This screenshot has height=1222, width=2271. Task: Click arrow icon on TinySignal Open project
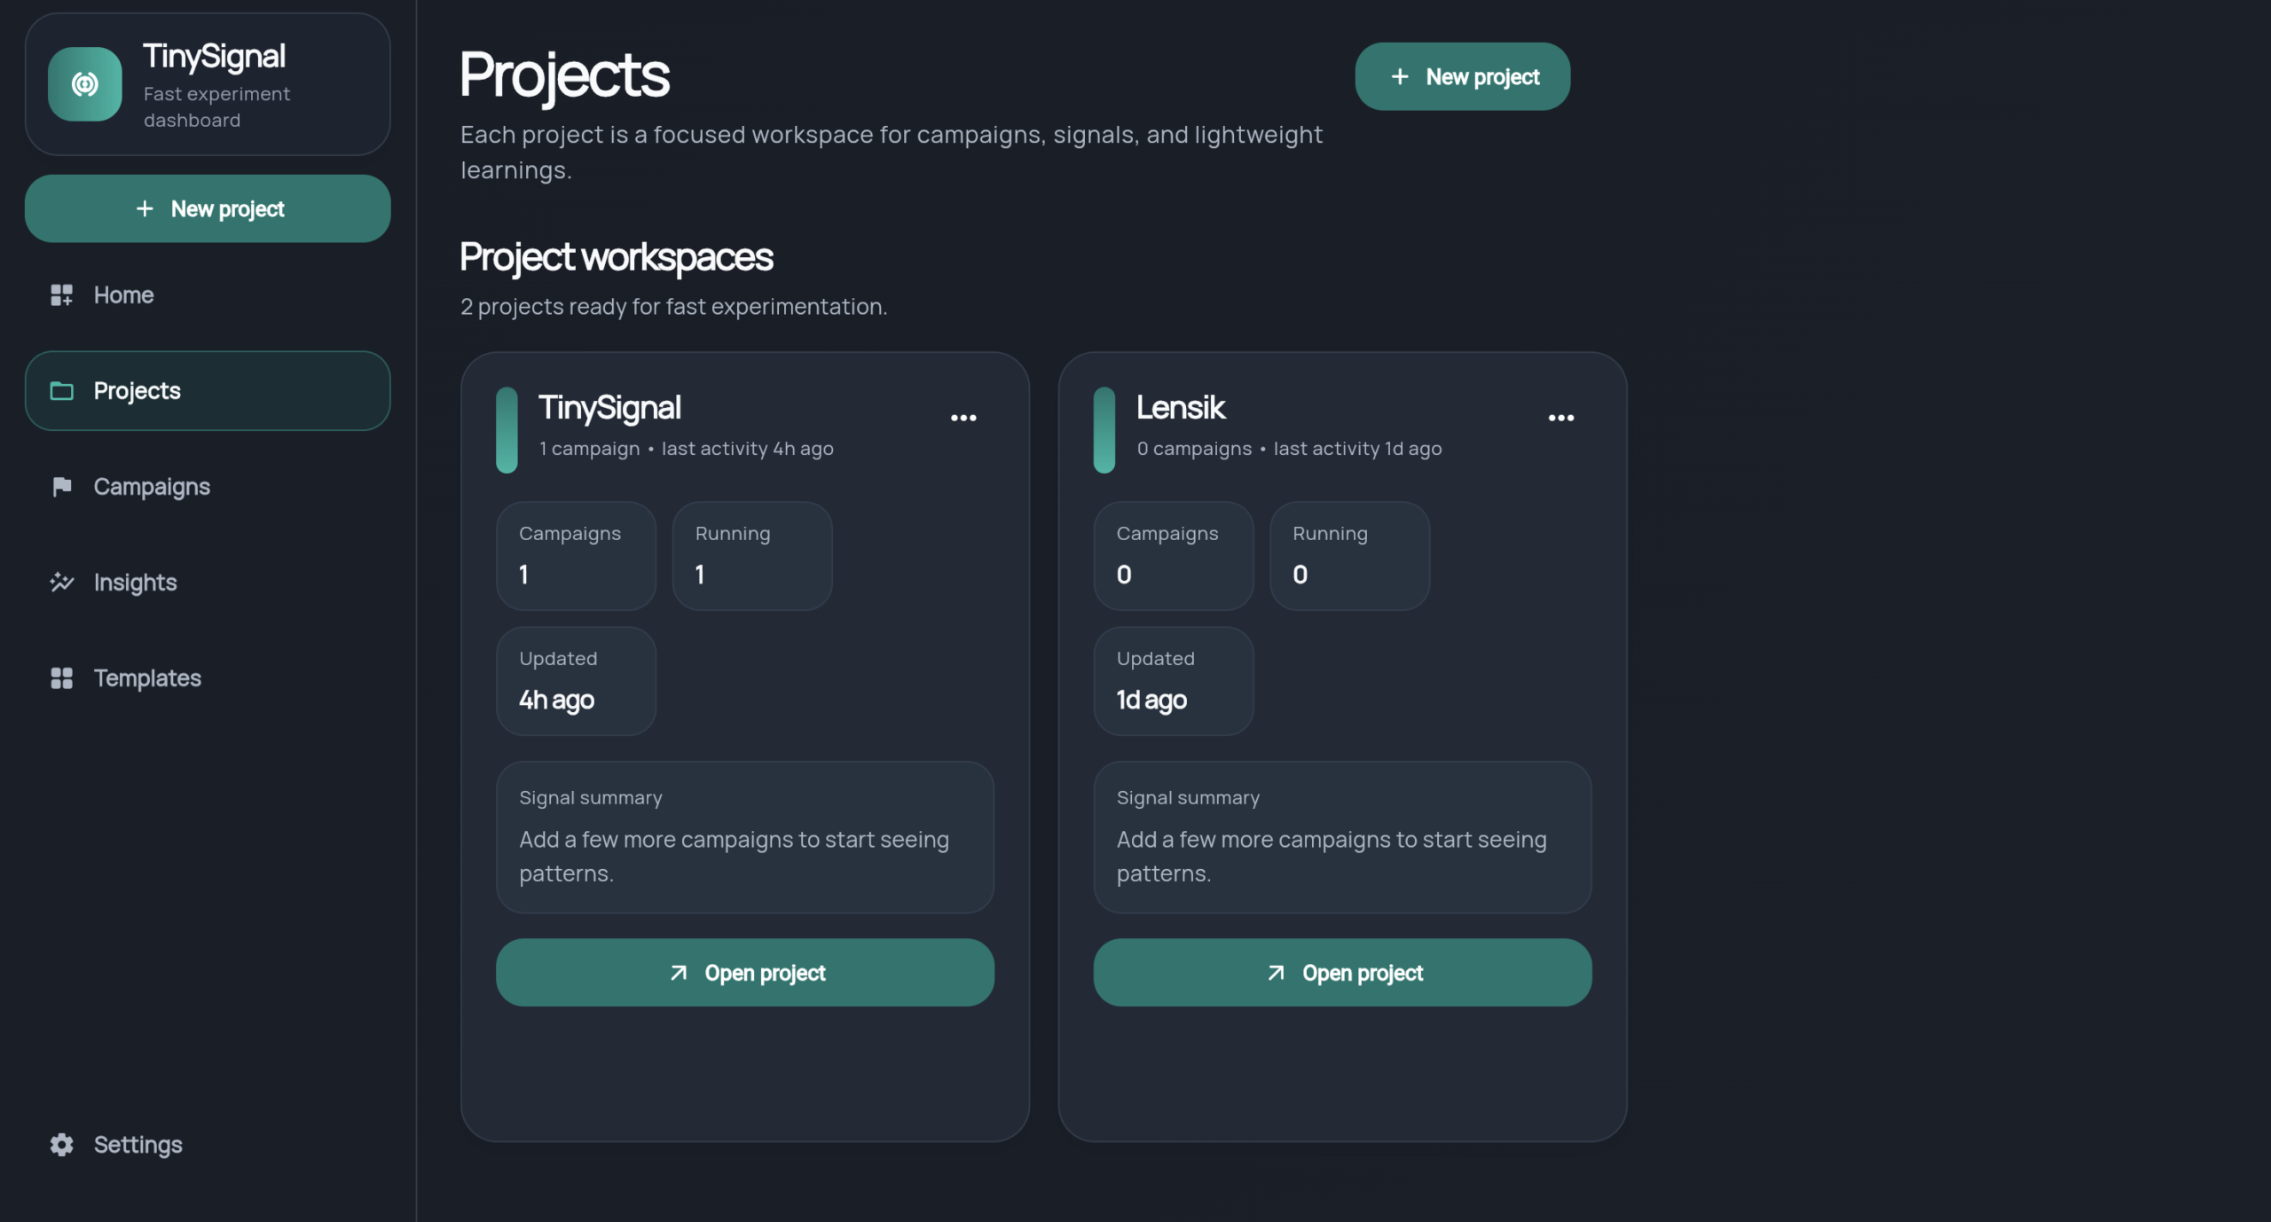click(x=679, y=973)
